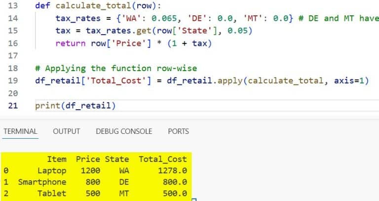Image resolution: width=379 pixels, height=201 pixels.
Task: Select line number 21 in the gutter
Action: point(13,106)
